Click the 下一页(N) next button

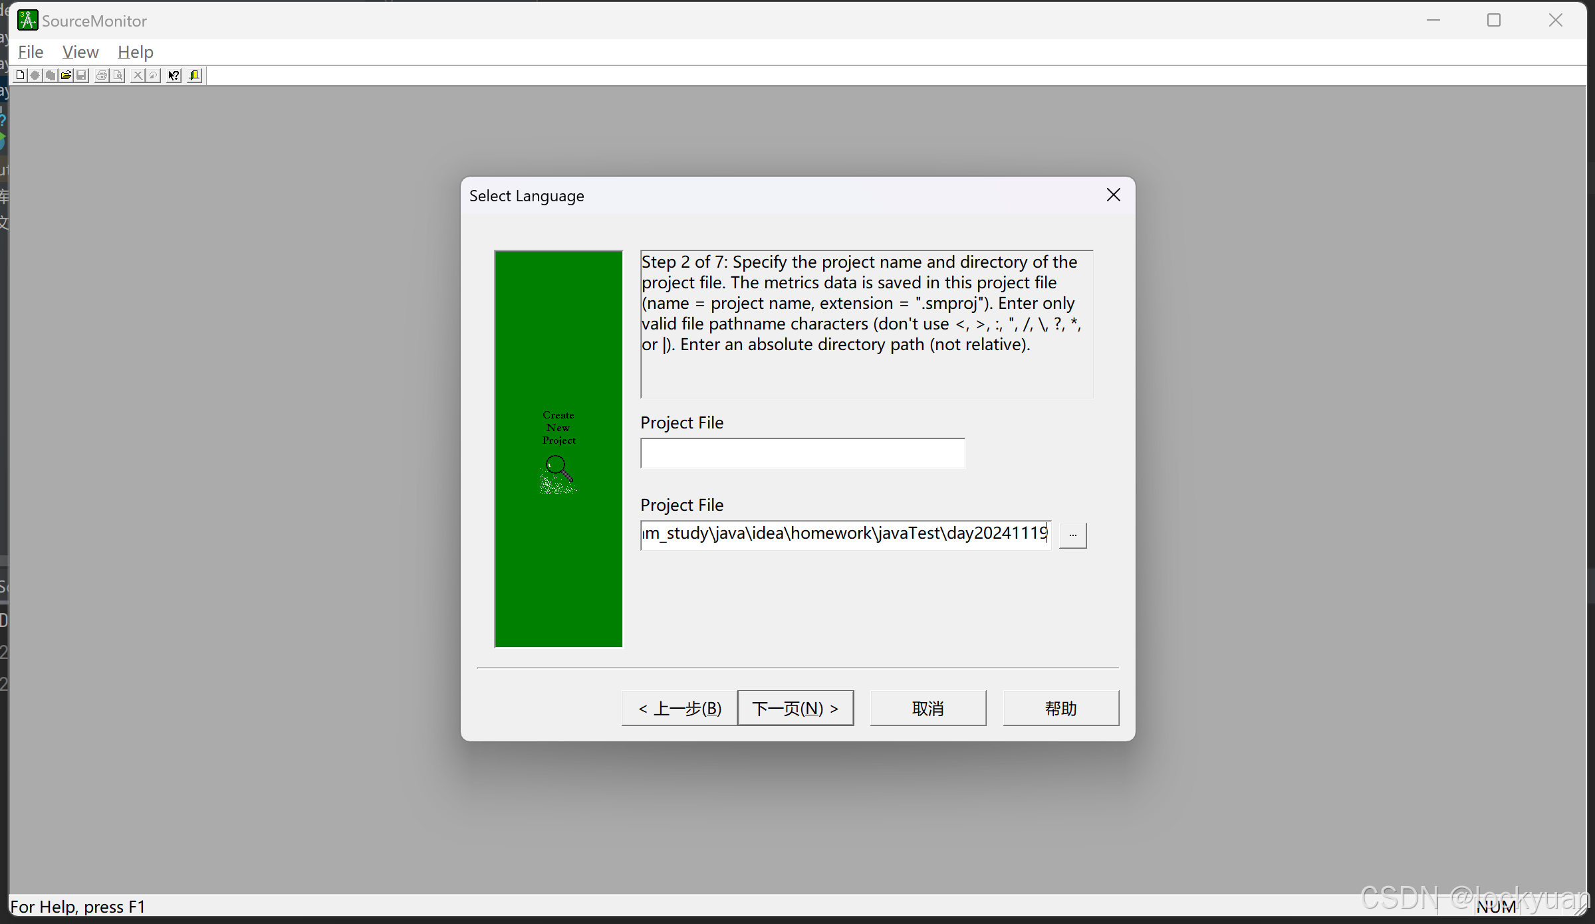(795, 708)
